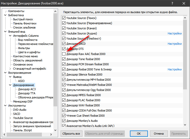Open DVD-Audio tools page
The height and width of the screenshot is (139, 190).
[x=20, y=110]
